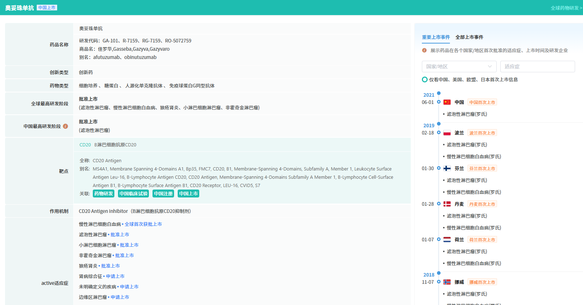This screenshot has width=583, height=305.
Task: Open the CD20 target link
Action: pos(85,145)
